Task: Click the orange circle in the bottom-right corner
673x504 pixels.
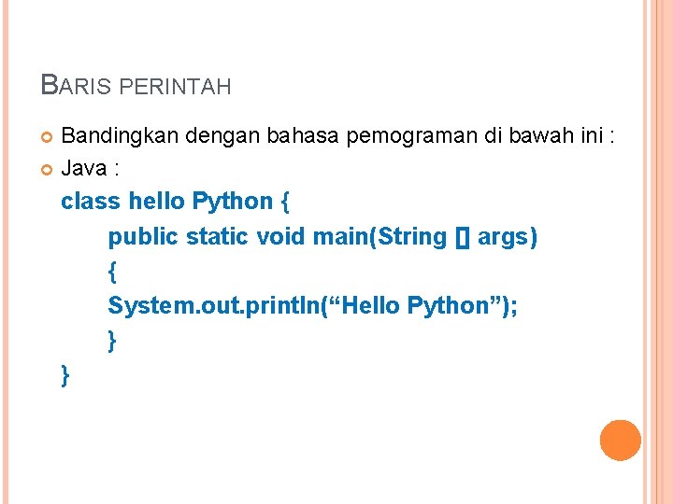Action: (x=620, y=441)
